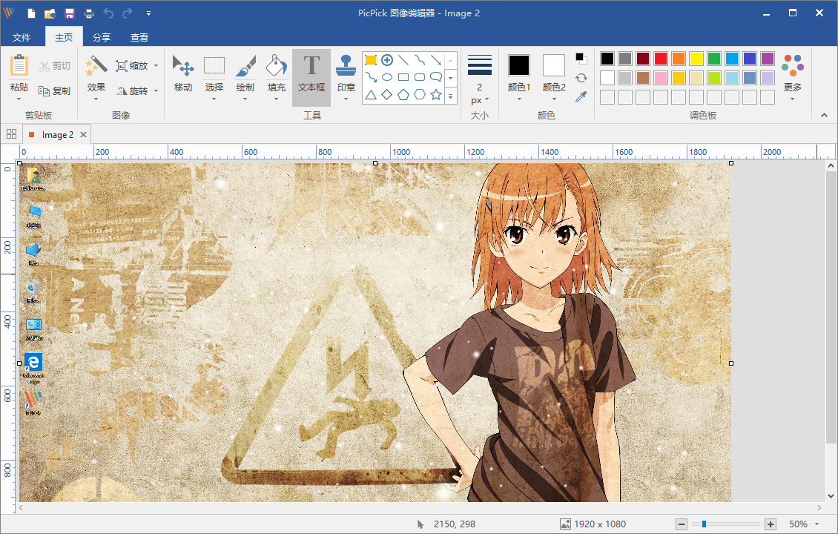
Task: Click the Undo arrow icon
Action: click(x=108, y=13)
